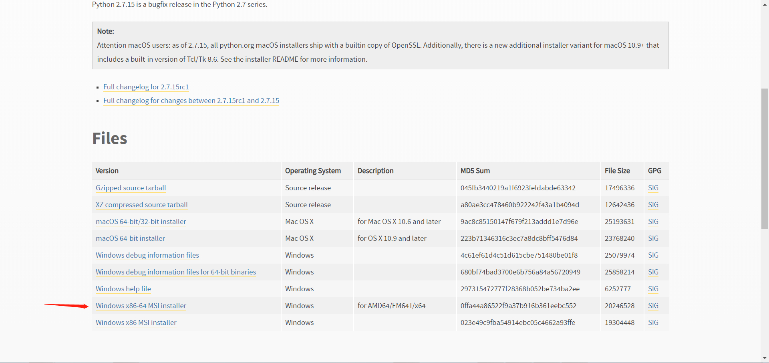Open SIG for Windows x86-64 MSI installer
This screenshot has height=363, width=769.
point(653,306)
